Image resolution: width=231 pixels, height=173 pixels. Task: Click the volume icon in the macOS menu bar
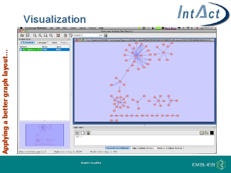point(192,28)
